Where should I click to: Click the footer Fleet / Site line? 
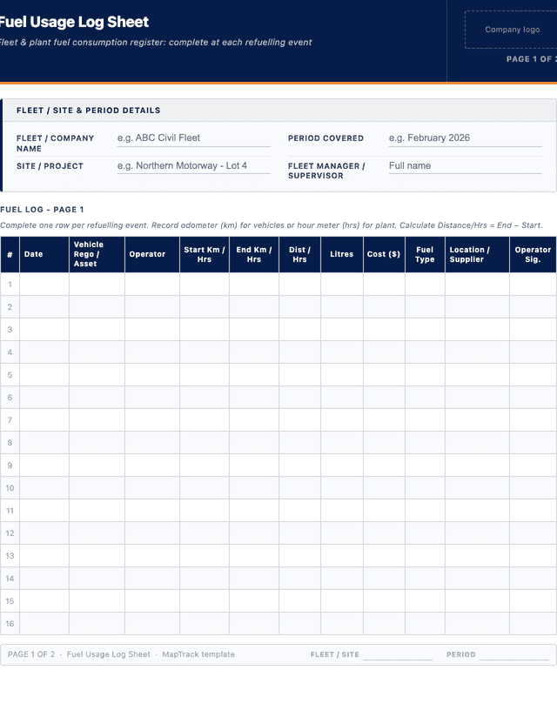[x=398, y=654]
